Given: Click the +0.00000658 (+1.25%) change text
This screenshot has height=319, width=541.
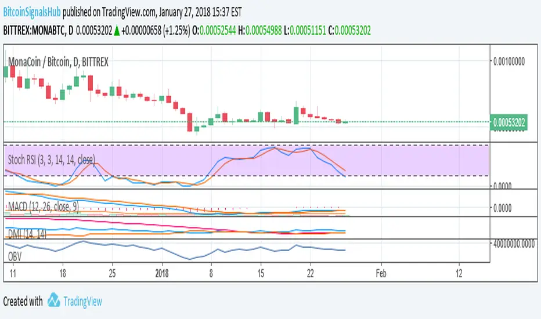Looking at the screenshot, I should click(156, 31).
